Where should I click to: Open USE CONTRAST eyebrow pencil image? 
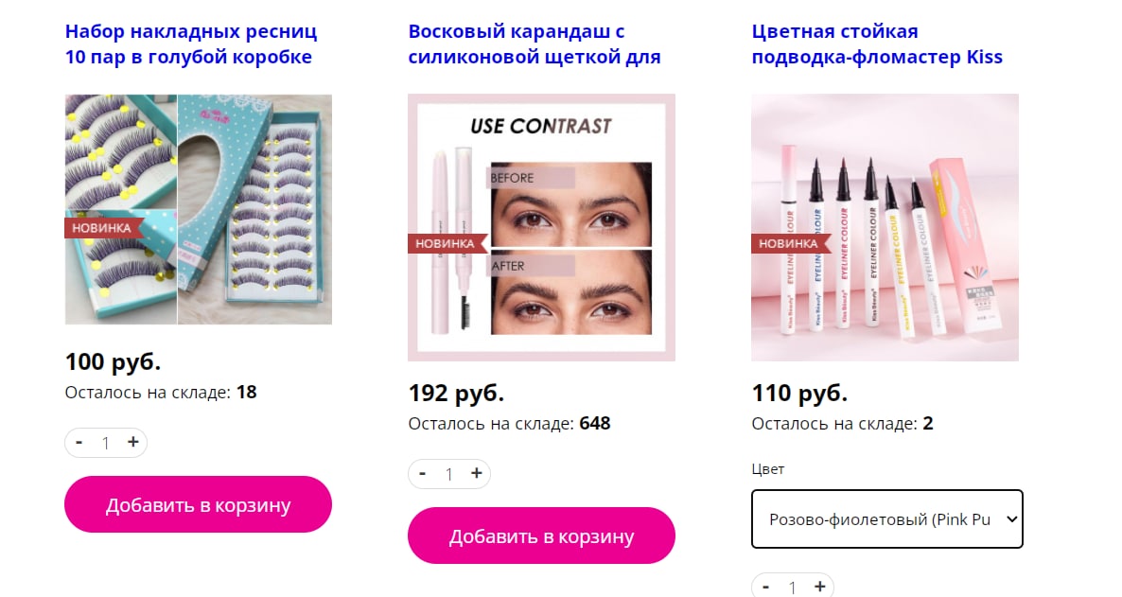(542, 228)
